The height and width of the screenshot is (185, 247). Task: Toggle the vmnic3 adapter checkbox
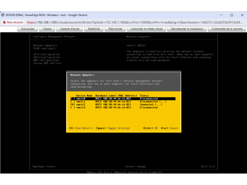pyautogui.click(x=73, y=107)
